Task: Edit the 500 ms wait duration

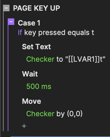Action: pos(39,86)
